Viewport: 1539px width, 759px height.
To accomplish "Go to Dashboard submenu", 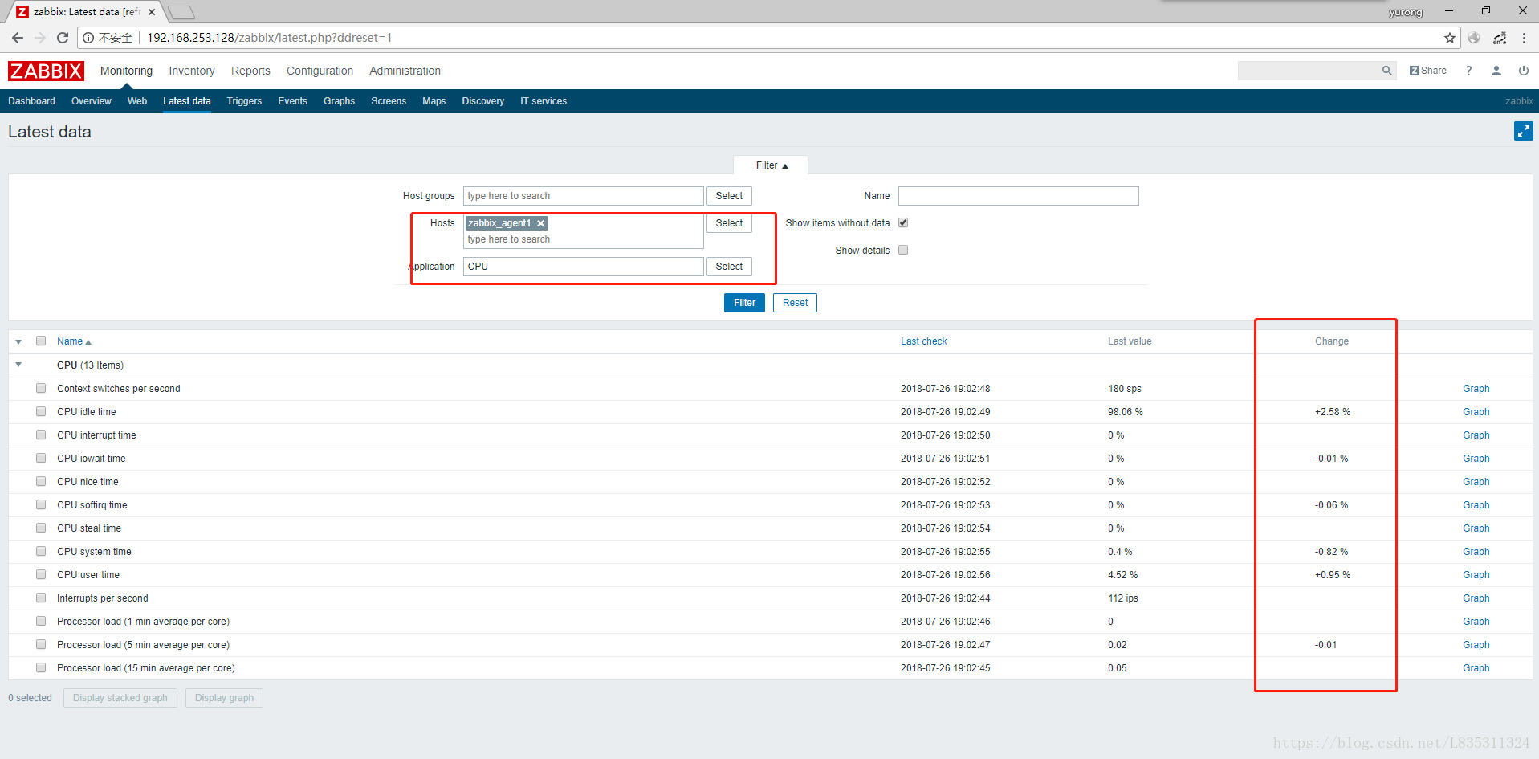I will (x=31, y=101).
